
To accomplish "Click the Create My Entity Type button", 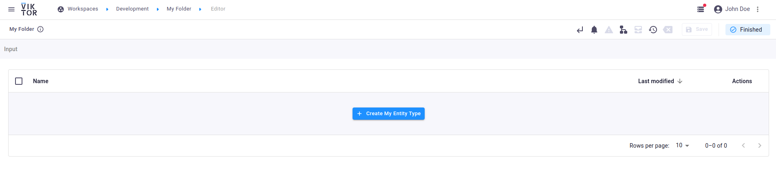I will pyautogui.click(x=388, y=114).
